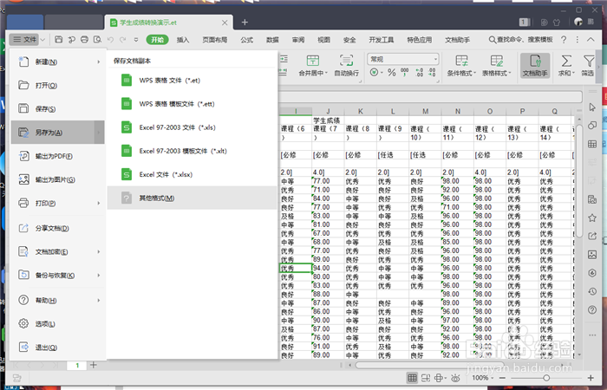Choose 输出为PDF in the file menu
Image resolution: width=607 pixels, height=390 pixels.
[x=58, y=156]
